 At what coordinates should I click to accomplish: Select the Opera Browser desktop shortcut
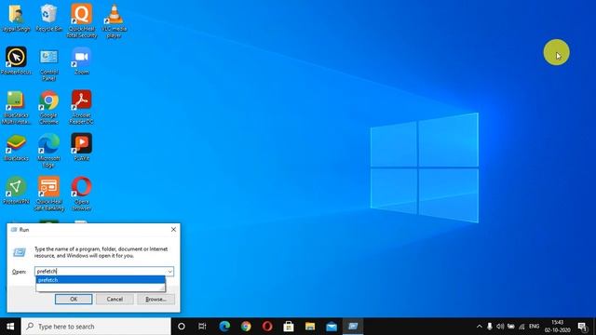[x=81, y=194]
